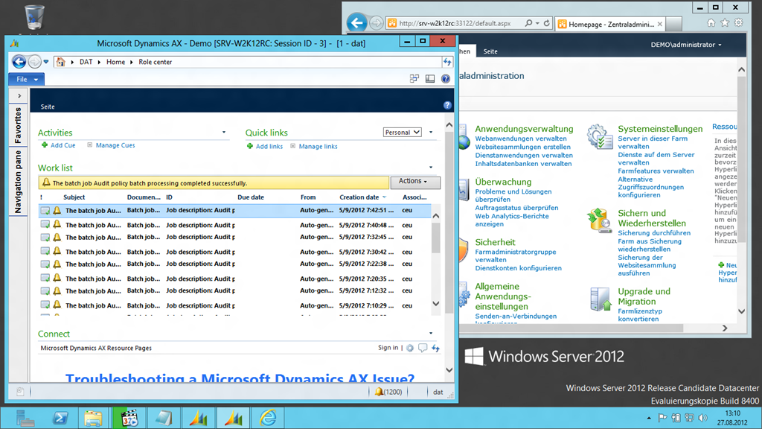Click the feedback speech-bubble icon in Connect bar

coord(422,348)
